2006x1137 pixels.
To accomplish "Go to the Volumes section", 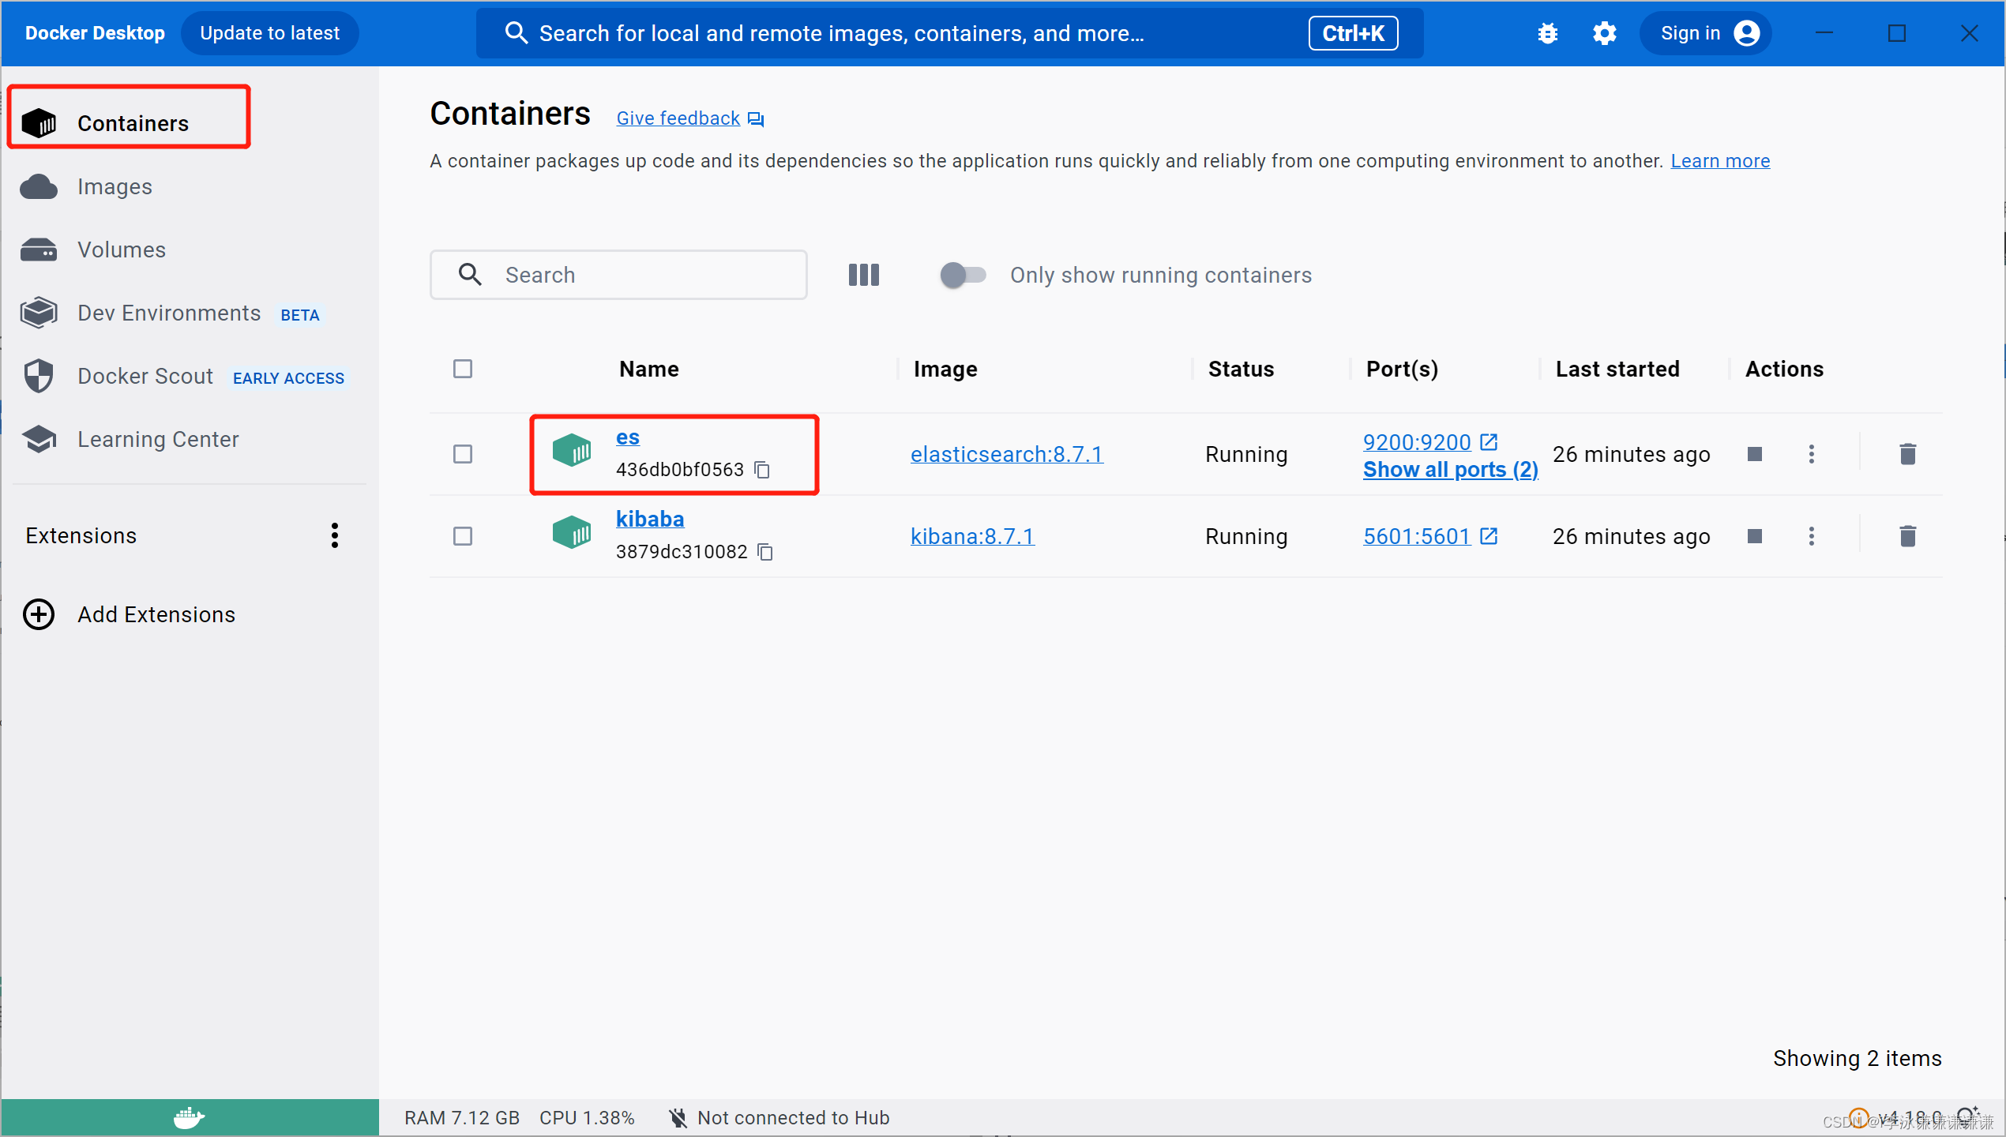I will 122,250.
